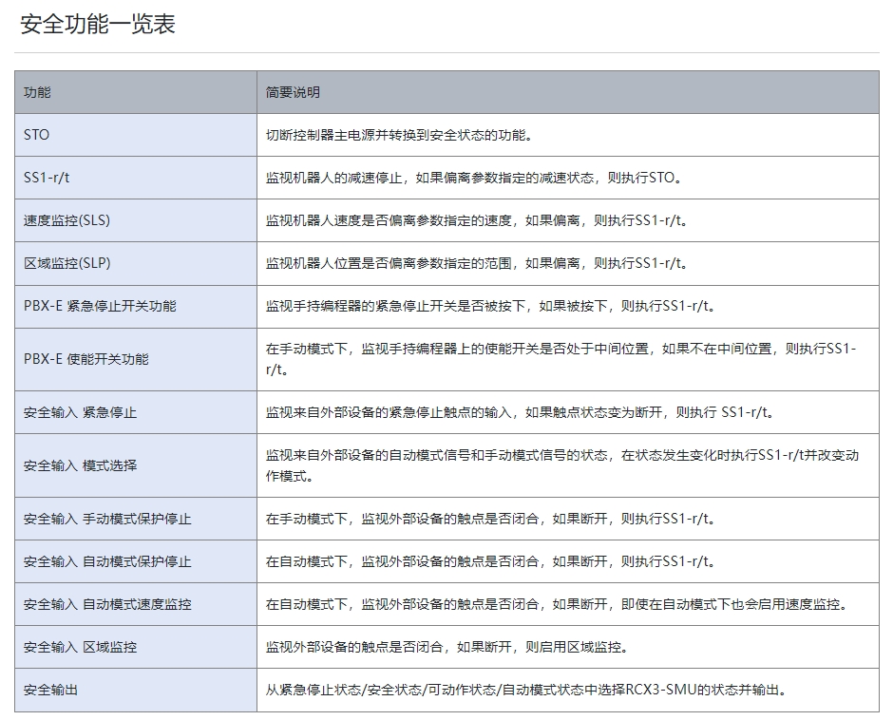This screenshot has width=893, height=720.
Task: Select the 安全输入 自动模式保护停止 cell
Action: [x=136, y=561]
